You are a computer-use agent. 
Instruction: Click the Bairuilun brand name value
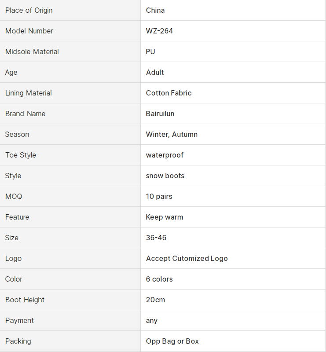pyautogui.click(x=160, y=114)
